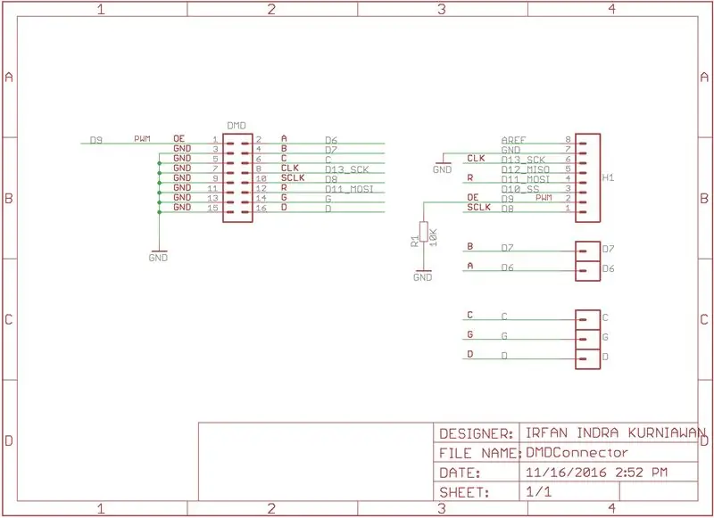
Task: Click the GND wire junction dot at DMD pin 5
Action: [x=160, y=163]
